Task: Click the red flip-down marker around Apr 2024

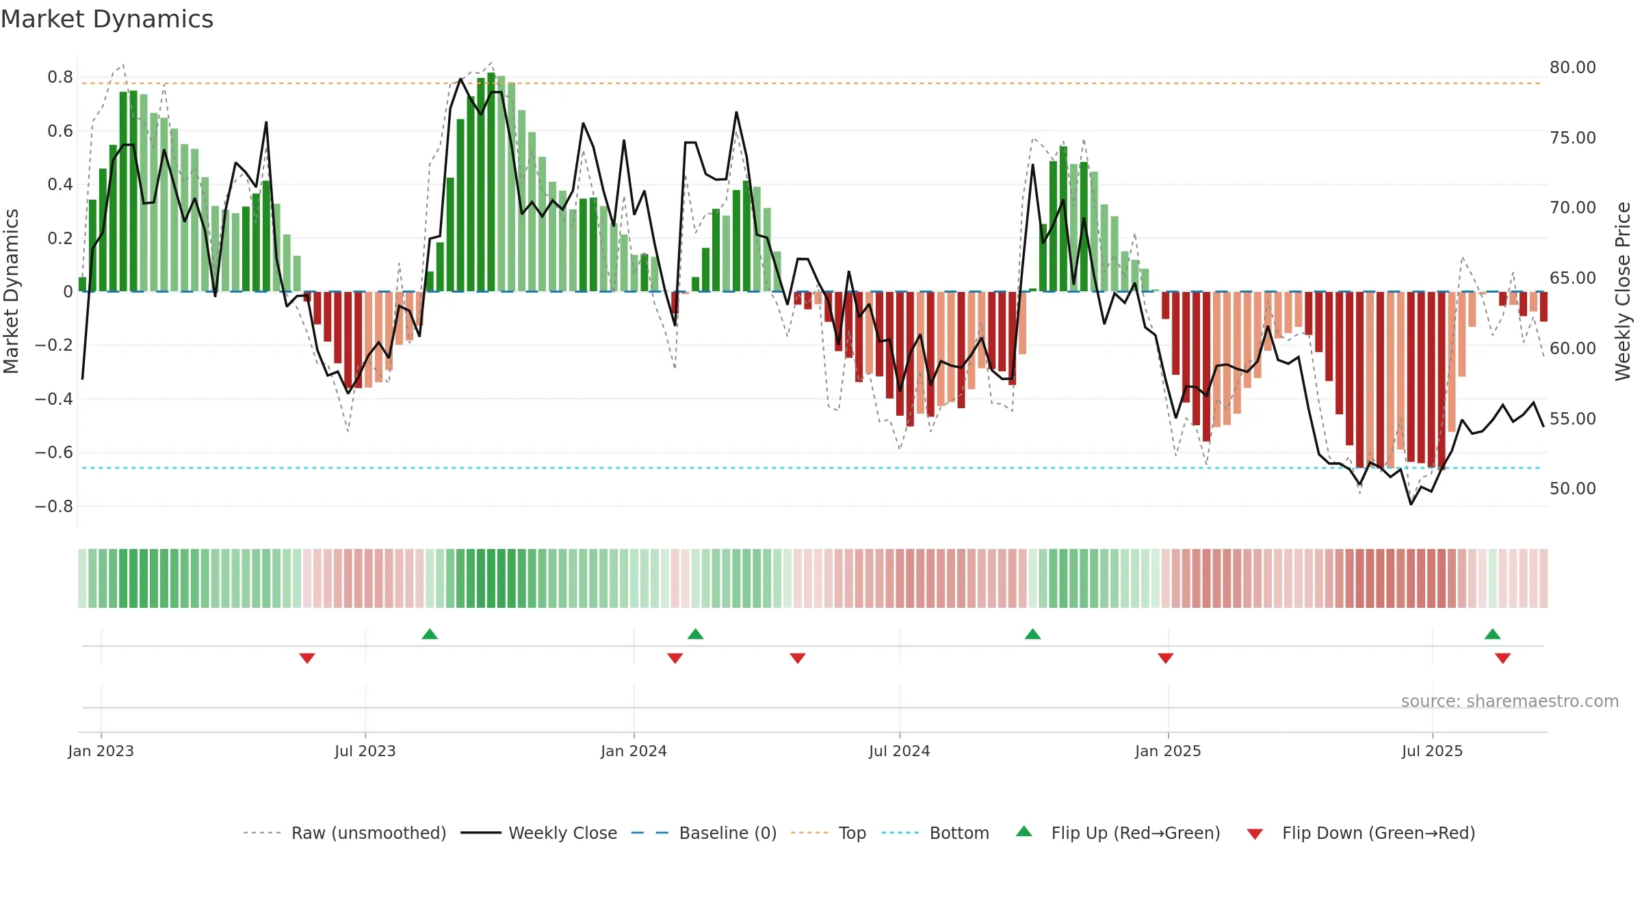Action: [x=798, y=658]
